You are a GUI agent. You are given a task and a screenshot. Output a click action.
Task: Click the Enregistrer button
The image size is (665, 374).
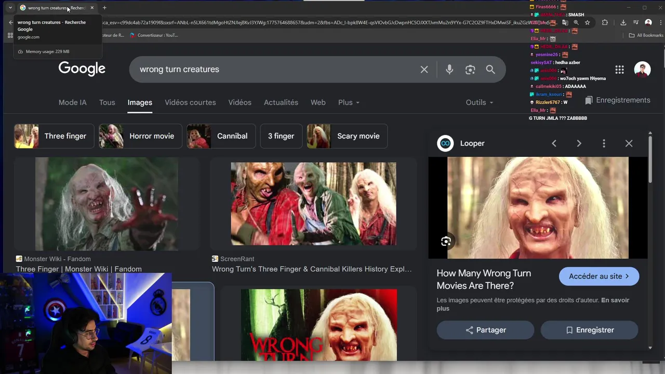click(x=589, y=330)
